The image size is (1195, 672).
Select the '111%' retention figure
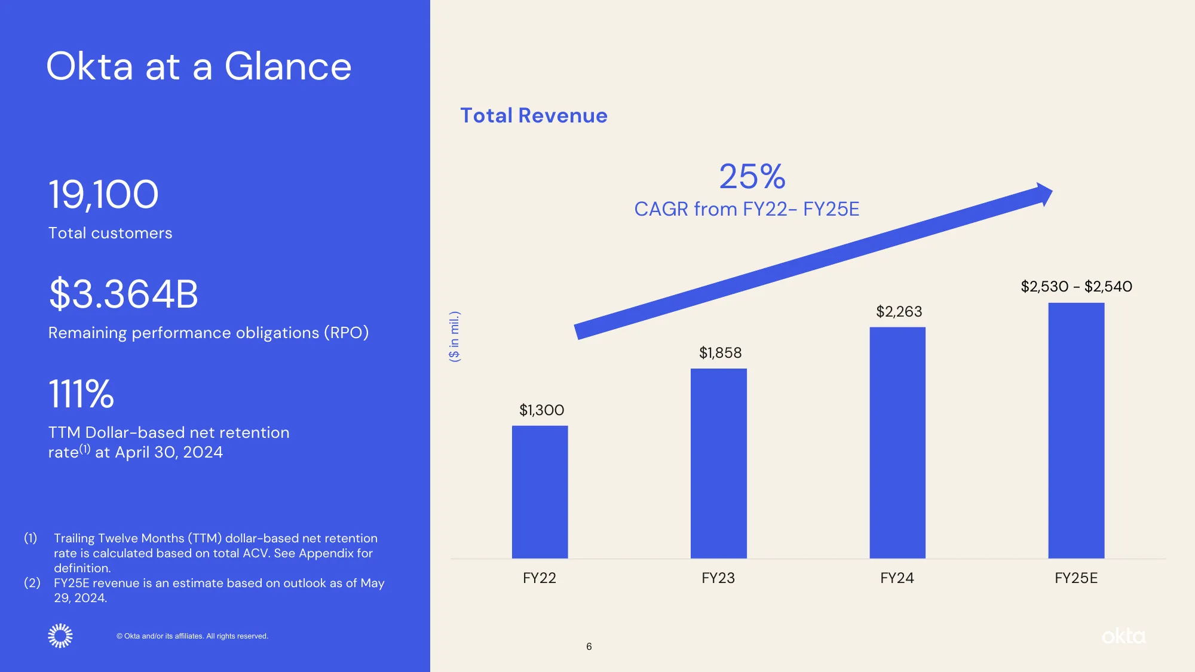tap(81, 394)
